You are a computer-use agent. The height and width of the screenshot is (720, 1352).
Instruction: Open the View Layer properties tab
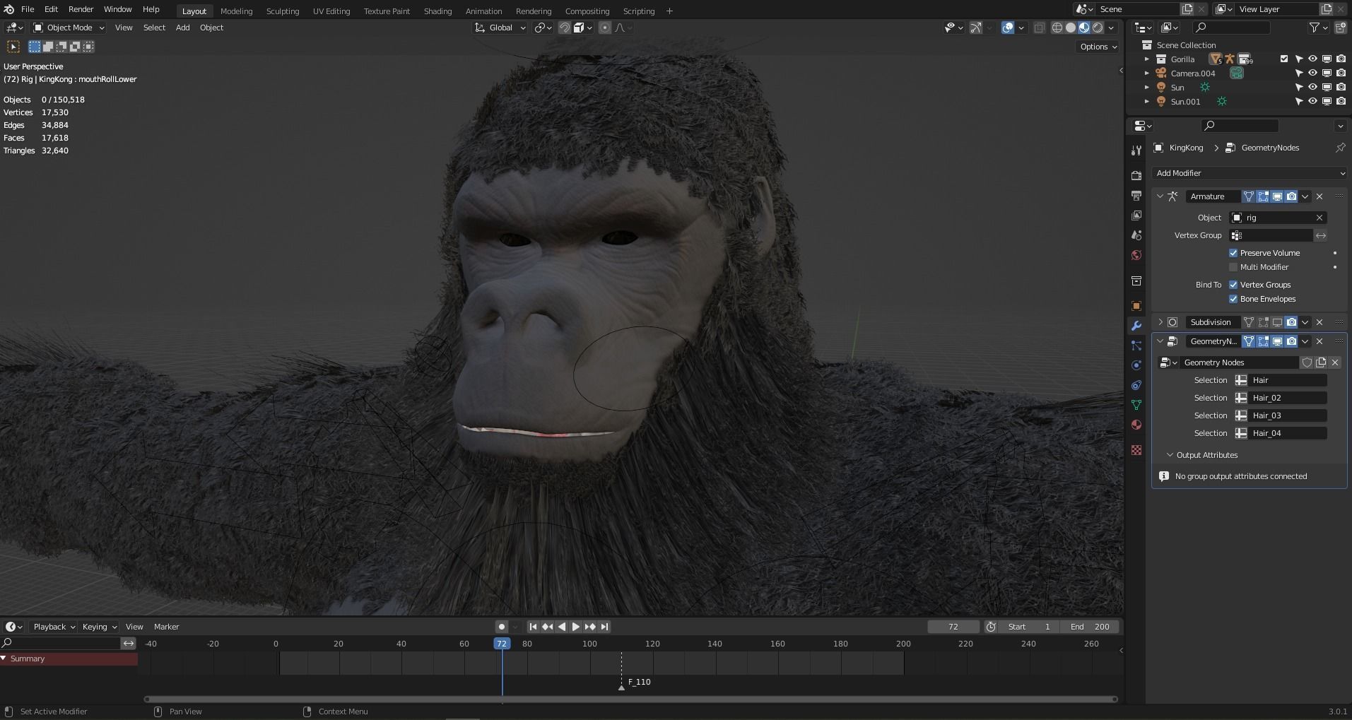[1136, 216]
